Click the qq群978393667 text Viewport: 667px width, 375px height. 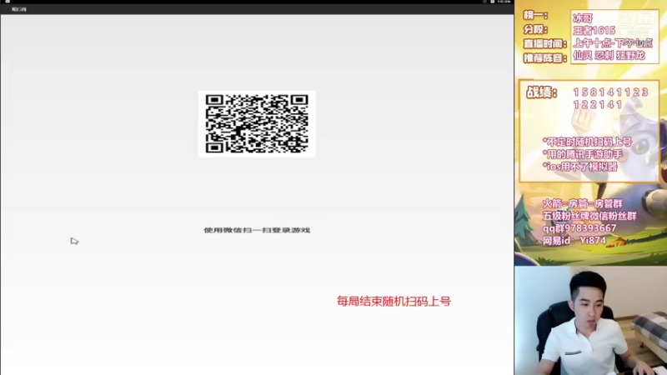pos(579,228)
